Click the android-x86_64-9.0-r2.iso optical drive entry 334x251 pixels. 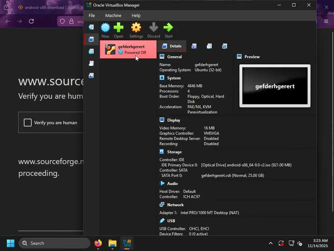pyautogui.click(x=246, y=165)
